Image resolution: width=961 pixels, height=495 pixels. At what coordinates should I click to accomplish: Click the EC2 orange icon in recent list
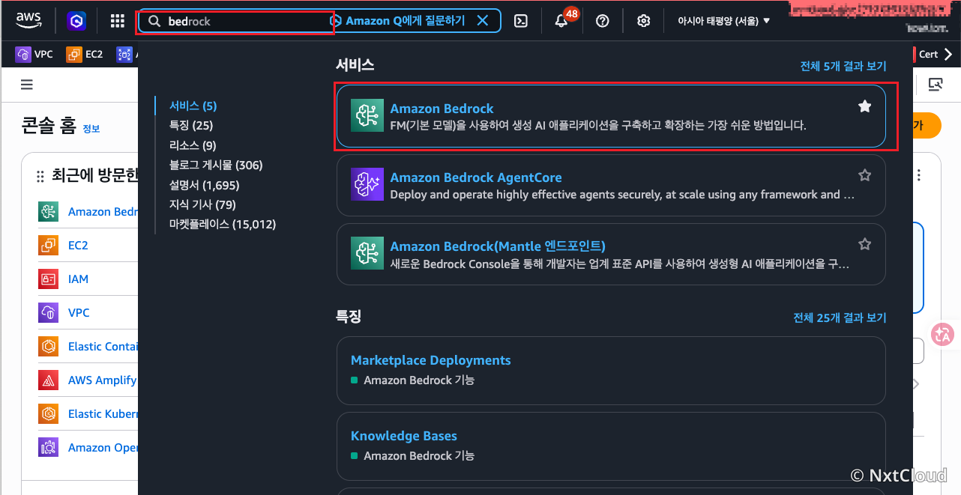pyautogui.click(x=48, y=246)
